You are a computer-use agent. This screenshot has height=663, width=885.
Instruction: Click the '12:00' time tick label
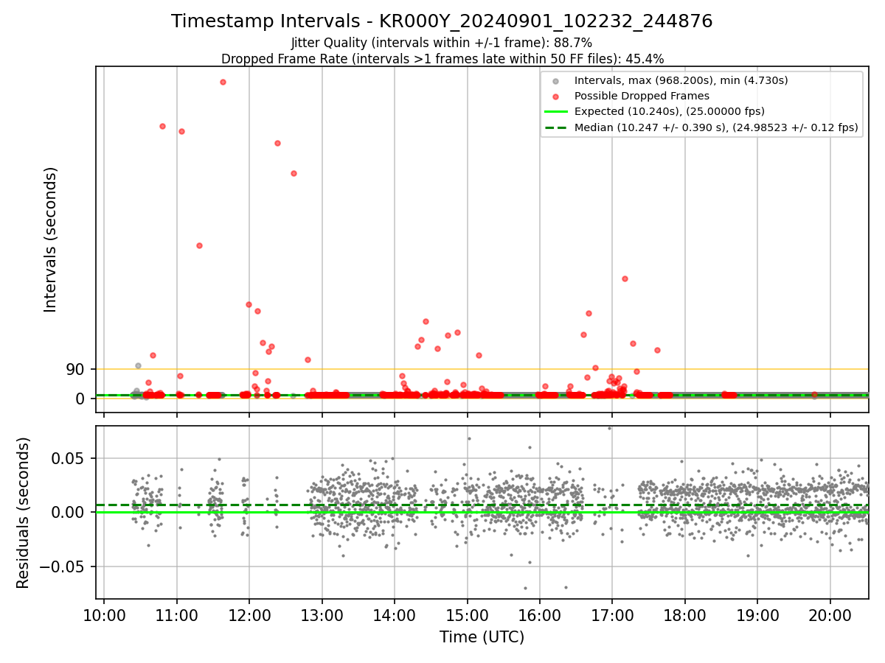tap(249, 617)
